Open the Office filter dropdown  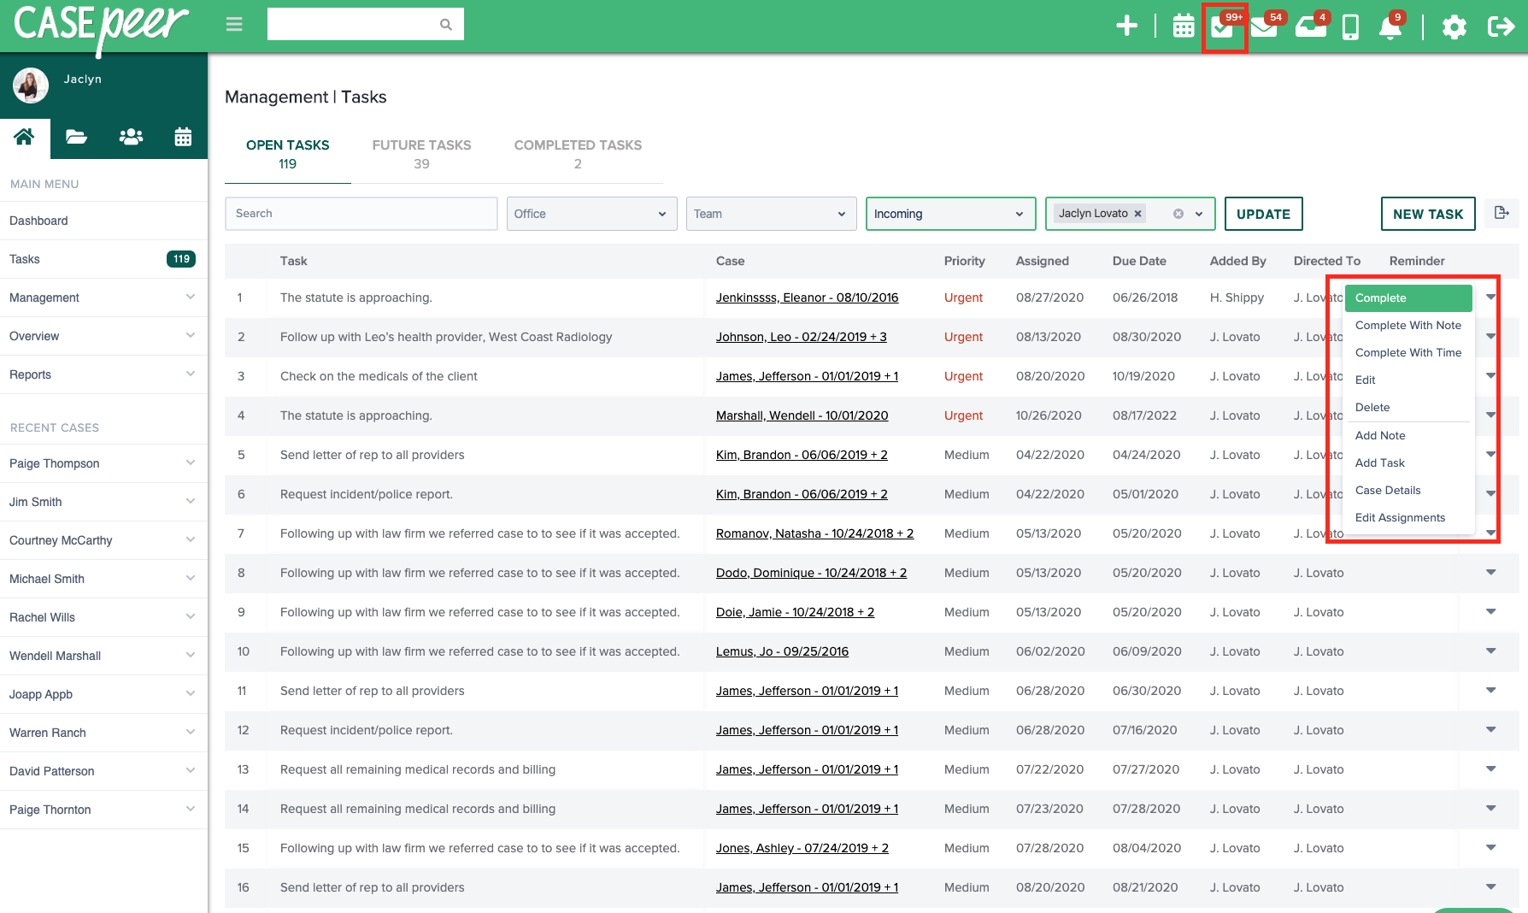[x=591, y=214]
